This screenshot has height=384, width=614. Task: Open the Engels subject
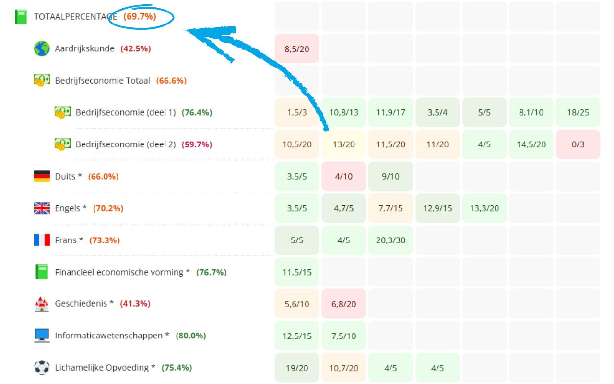coord(71,208)
